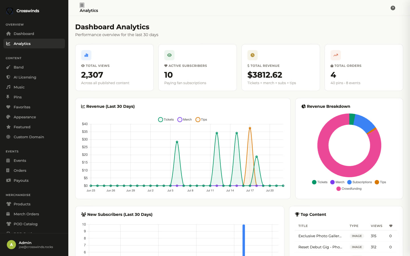The image size is (410, 256).
Task: Go to AI Licensing section
Action: (x=34, y=77)
